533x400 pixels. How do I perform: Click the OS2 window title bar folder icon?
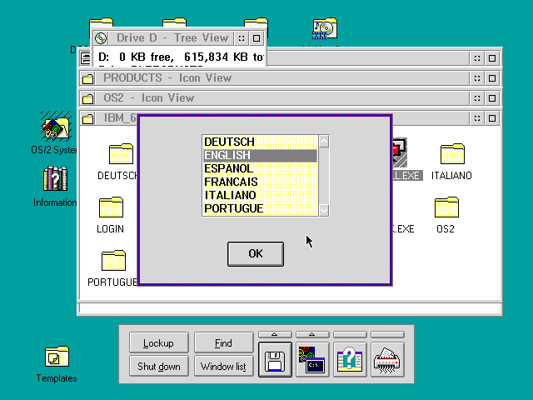[87, 98]
